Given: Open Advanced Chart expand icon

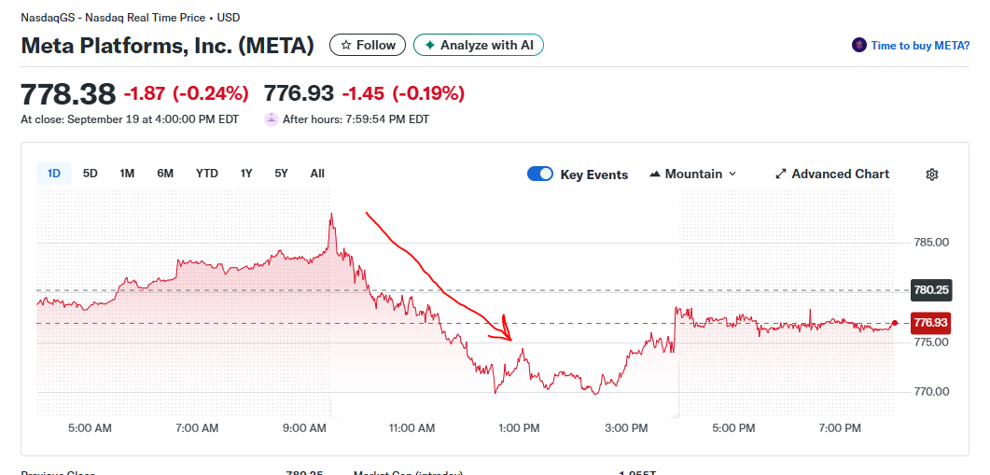Looking at the screenshot, I should (x=781, y=175).
